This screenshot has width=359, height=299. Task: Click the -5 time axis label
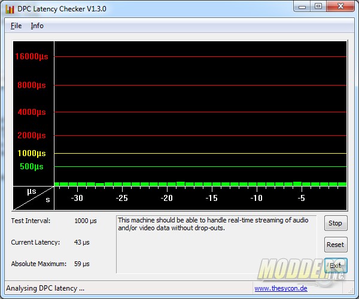[x=302, y=198]
